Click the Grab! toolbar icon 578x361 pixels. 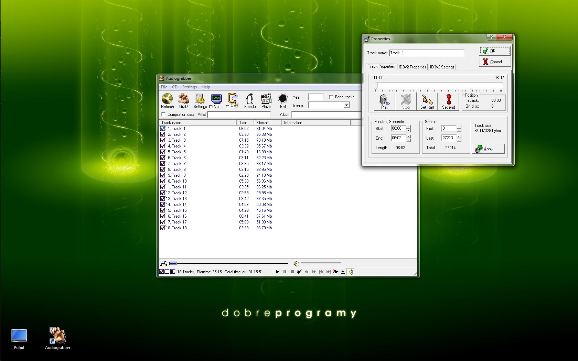pos(183,99)
